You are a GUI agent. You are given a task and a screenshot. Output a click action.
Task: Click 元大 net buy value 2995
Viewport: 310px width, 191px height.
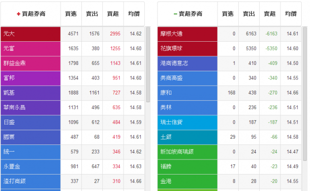pyautogui.click(x=115, y=34)
